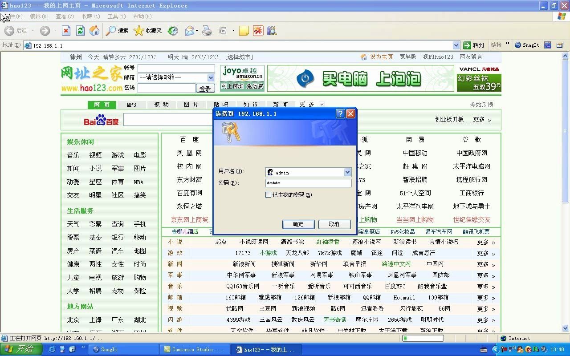Viewport: 570px width, 356px height.
Task: Click the Show Desktop quick launch icon
Action: point(62,349)
